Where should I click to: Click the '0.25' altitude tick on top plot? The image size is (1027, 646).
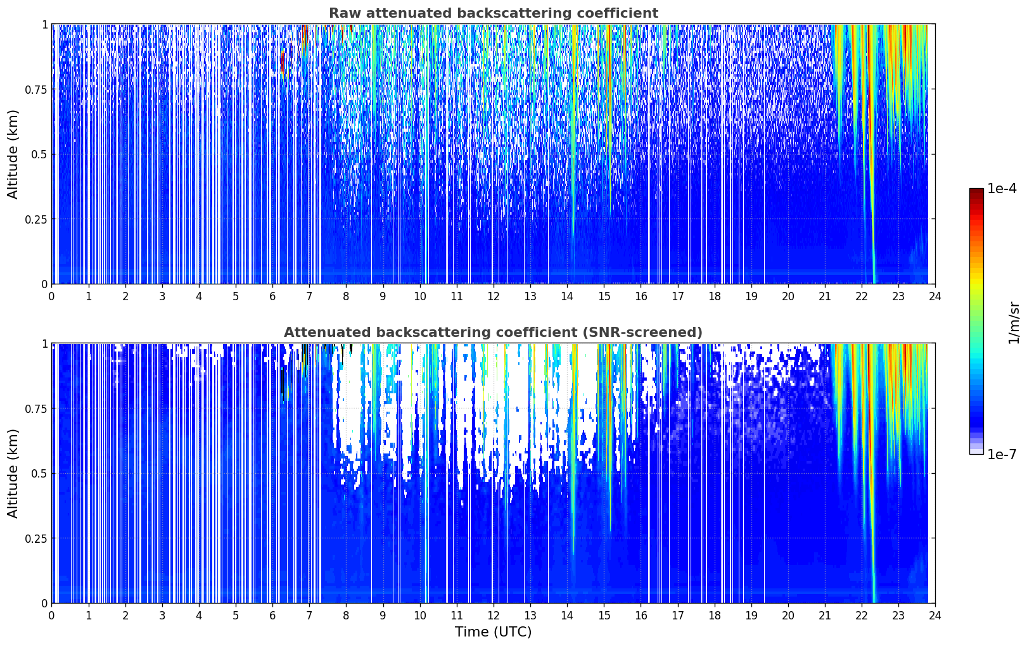(35, 219)
